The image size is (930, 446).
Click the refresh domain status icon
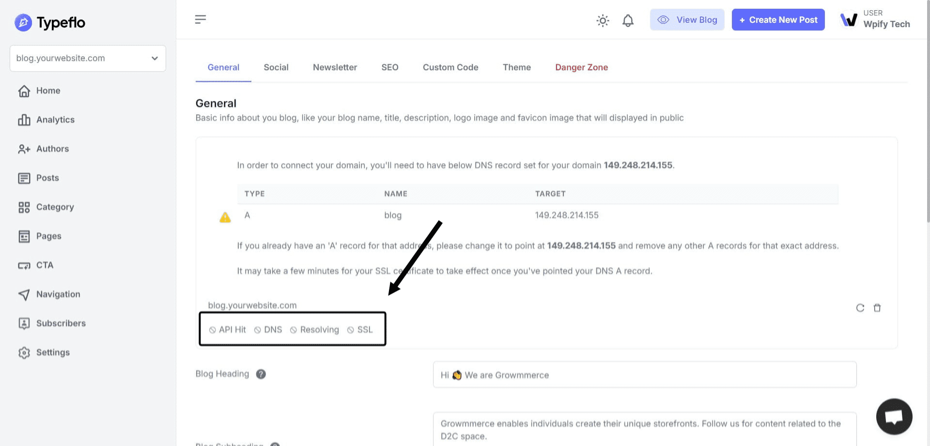coord(860,308)
